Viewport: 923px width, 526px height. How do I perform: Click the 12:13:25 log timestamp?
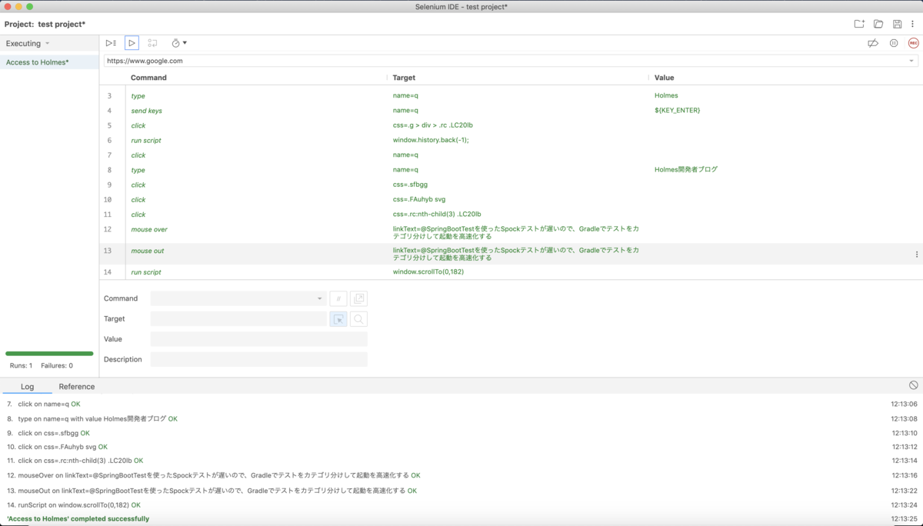(x=905, y=519)
